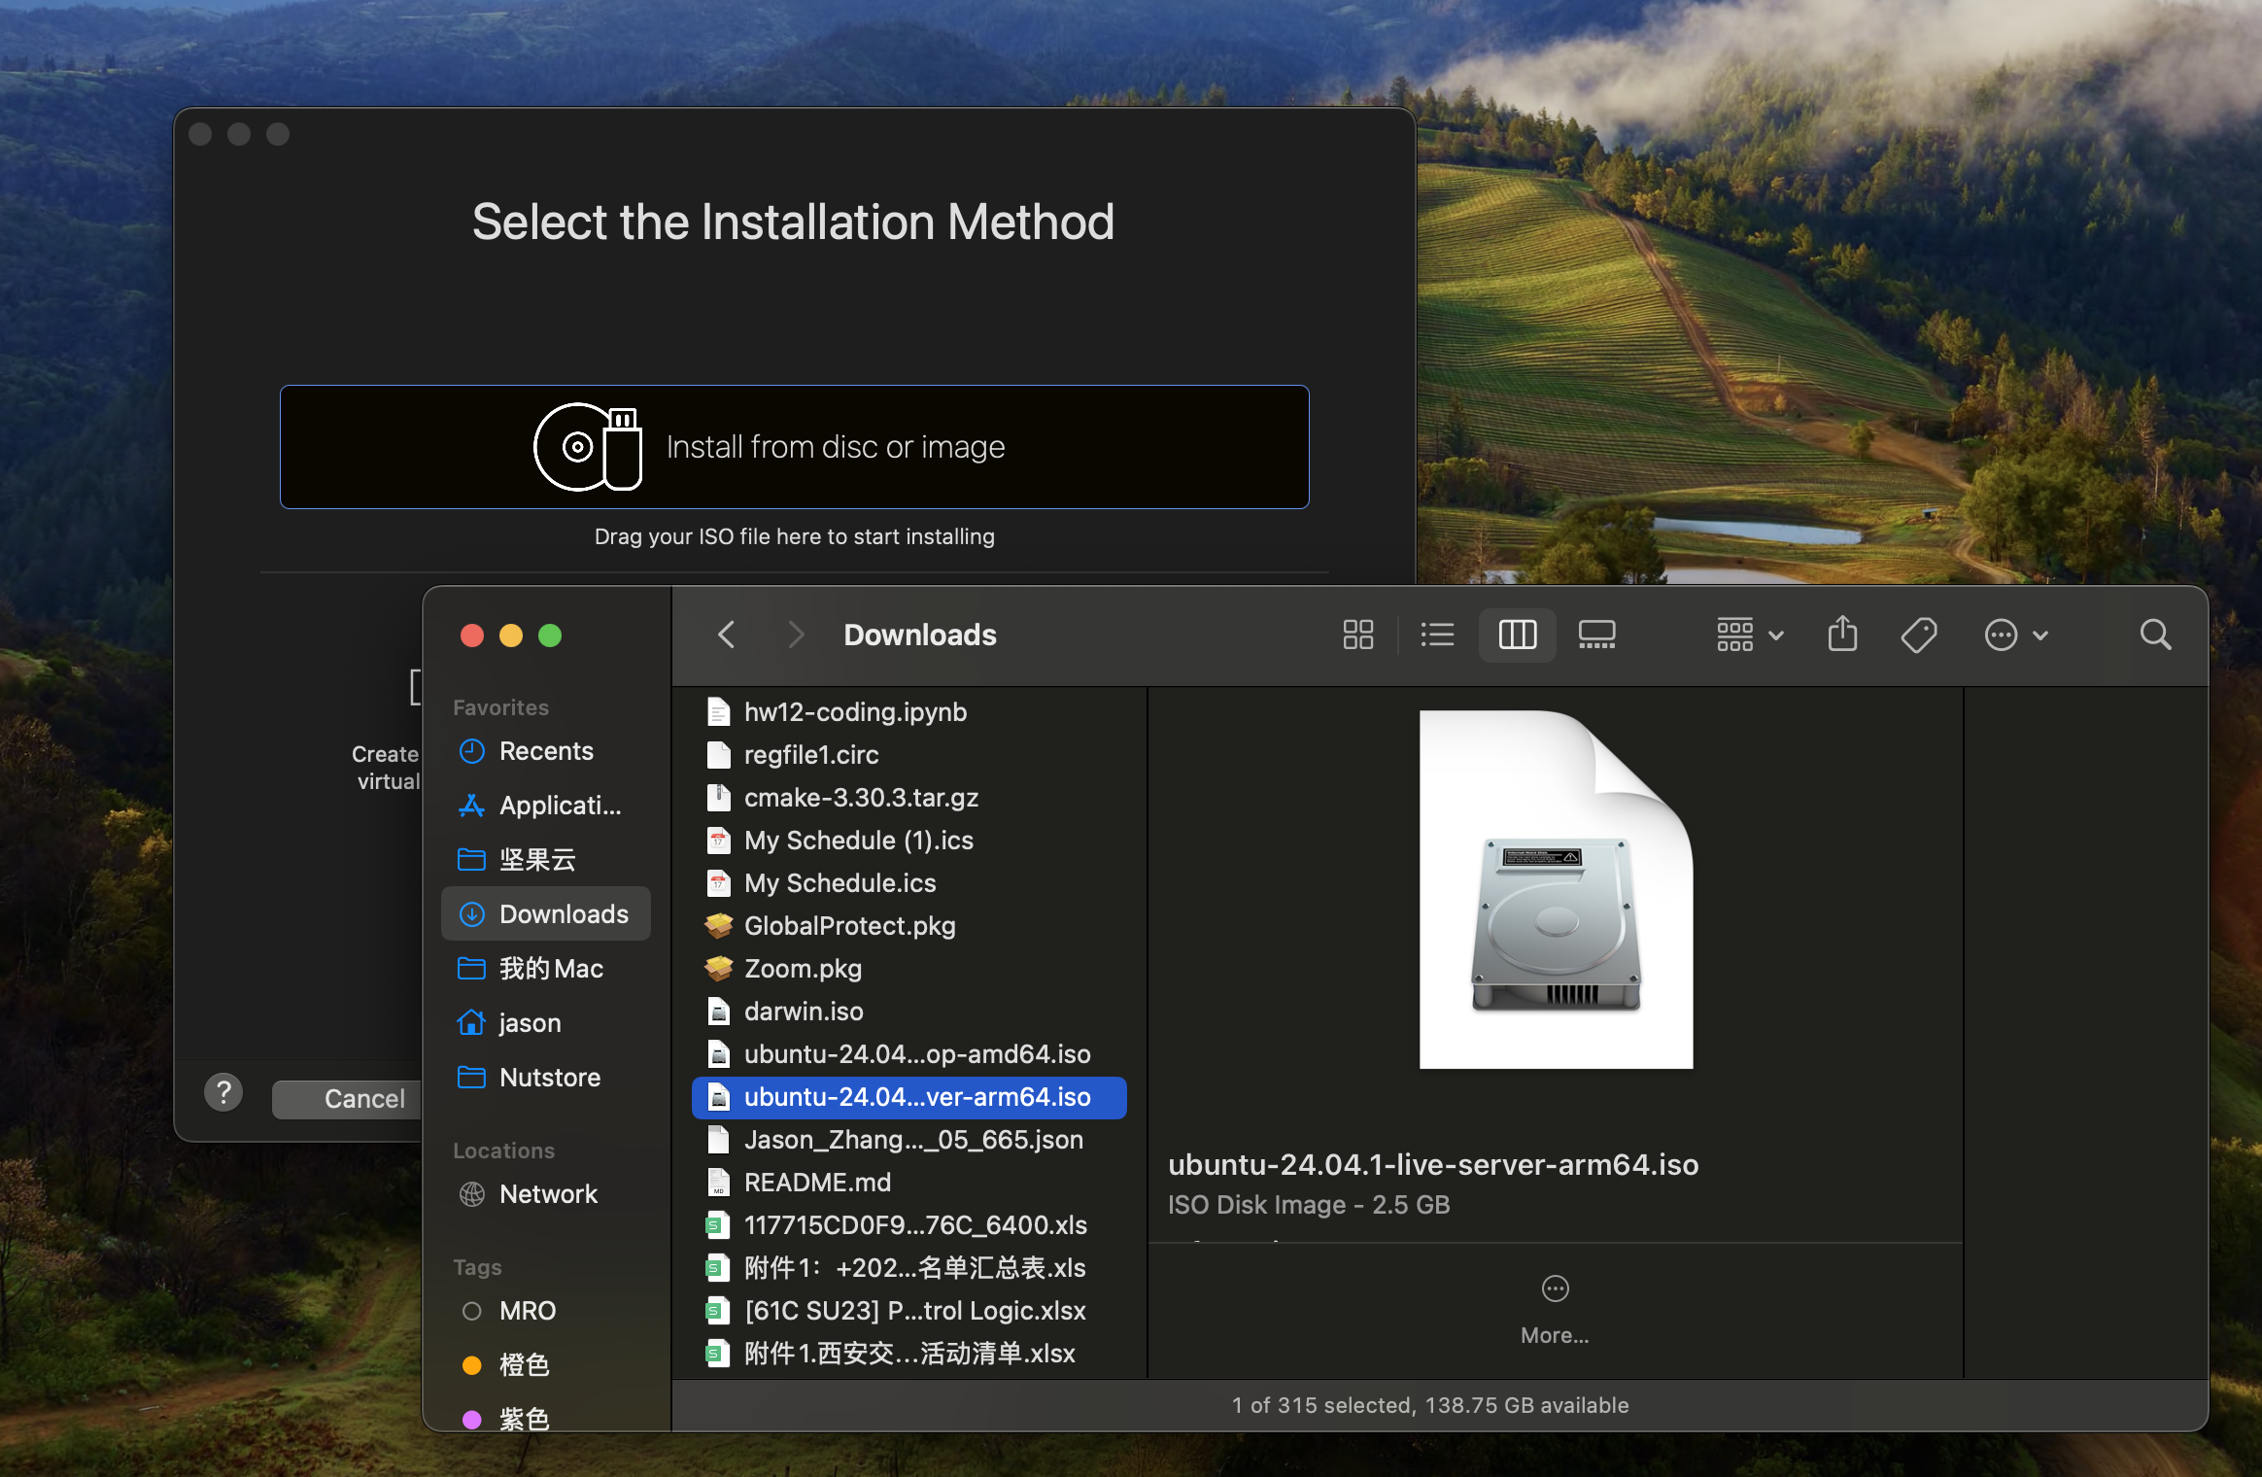Click Install from disc or image
2262x1477 pixels.
pyautogui.click(x=793, y=446)
